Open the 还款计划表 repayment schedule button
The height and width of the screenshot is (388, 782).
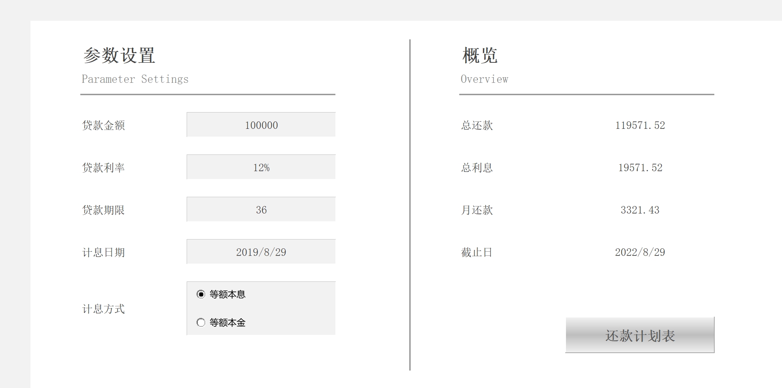tap(640, 335)
